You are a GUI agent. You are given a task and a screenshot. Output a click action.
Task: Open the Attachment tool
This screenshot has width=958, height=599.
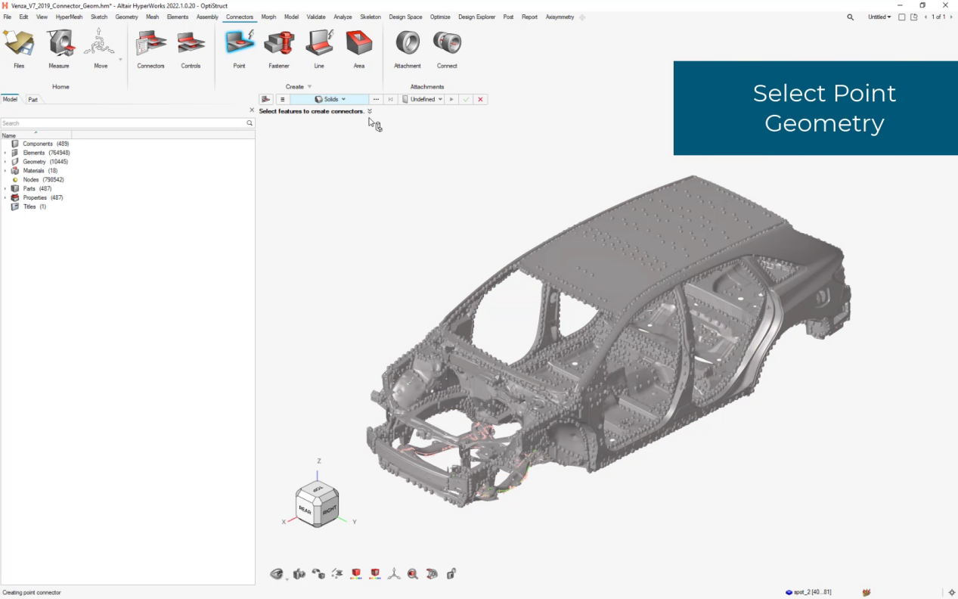pos(408,48)
